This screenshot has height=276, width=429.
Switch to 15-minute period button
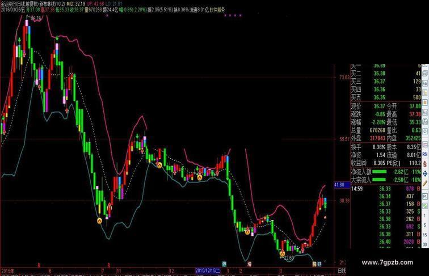point(425,235)
